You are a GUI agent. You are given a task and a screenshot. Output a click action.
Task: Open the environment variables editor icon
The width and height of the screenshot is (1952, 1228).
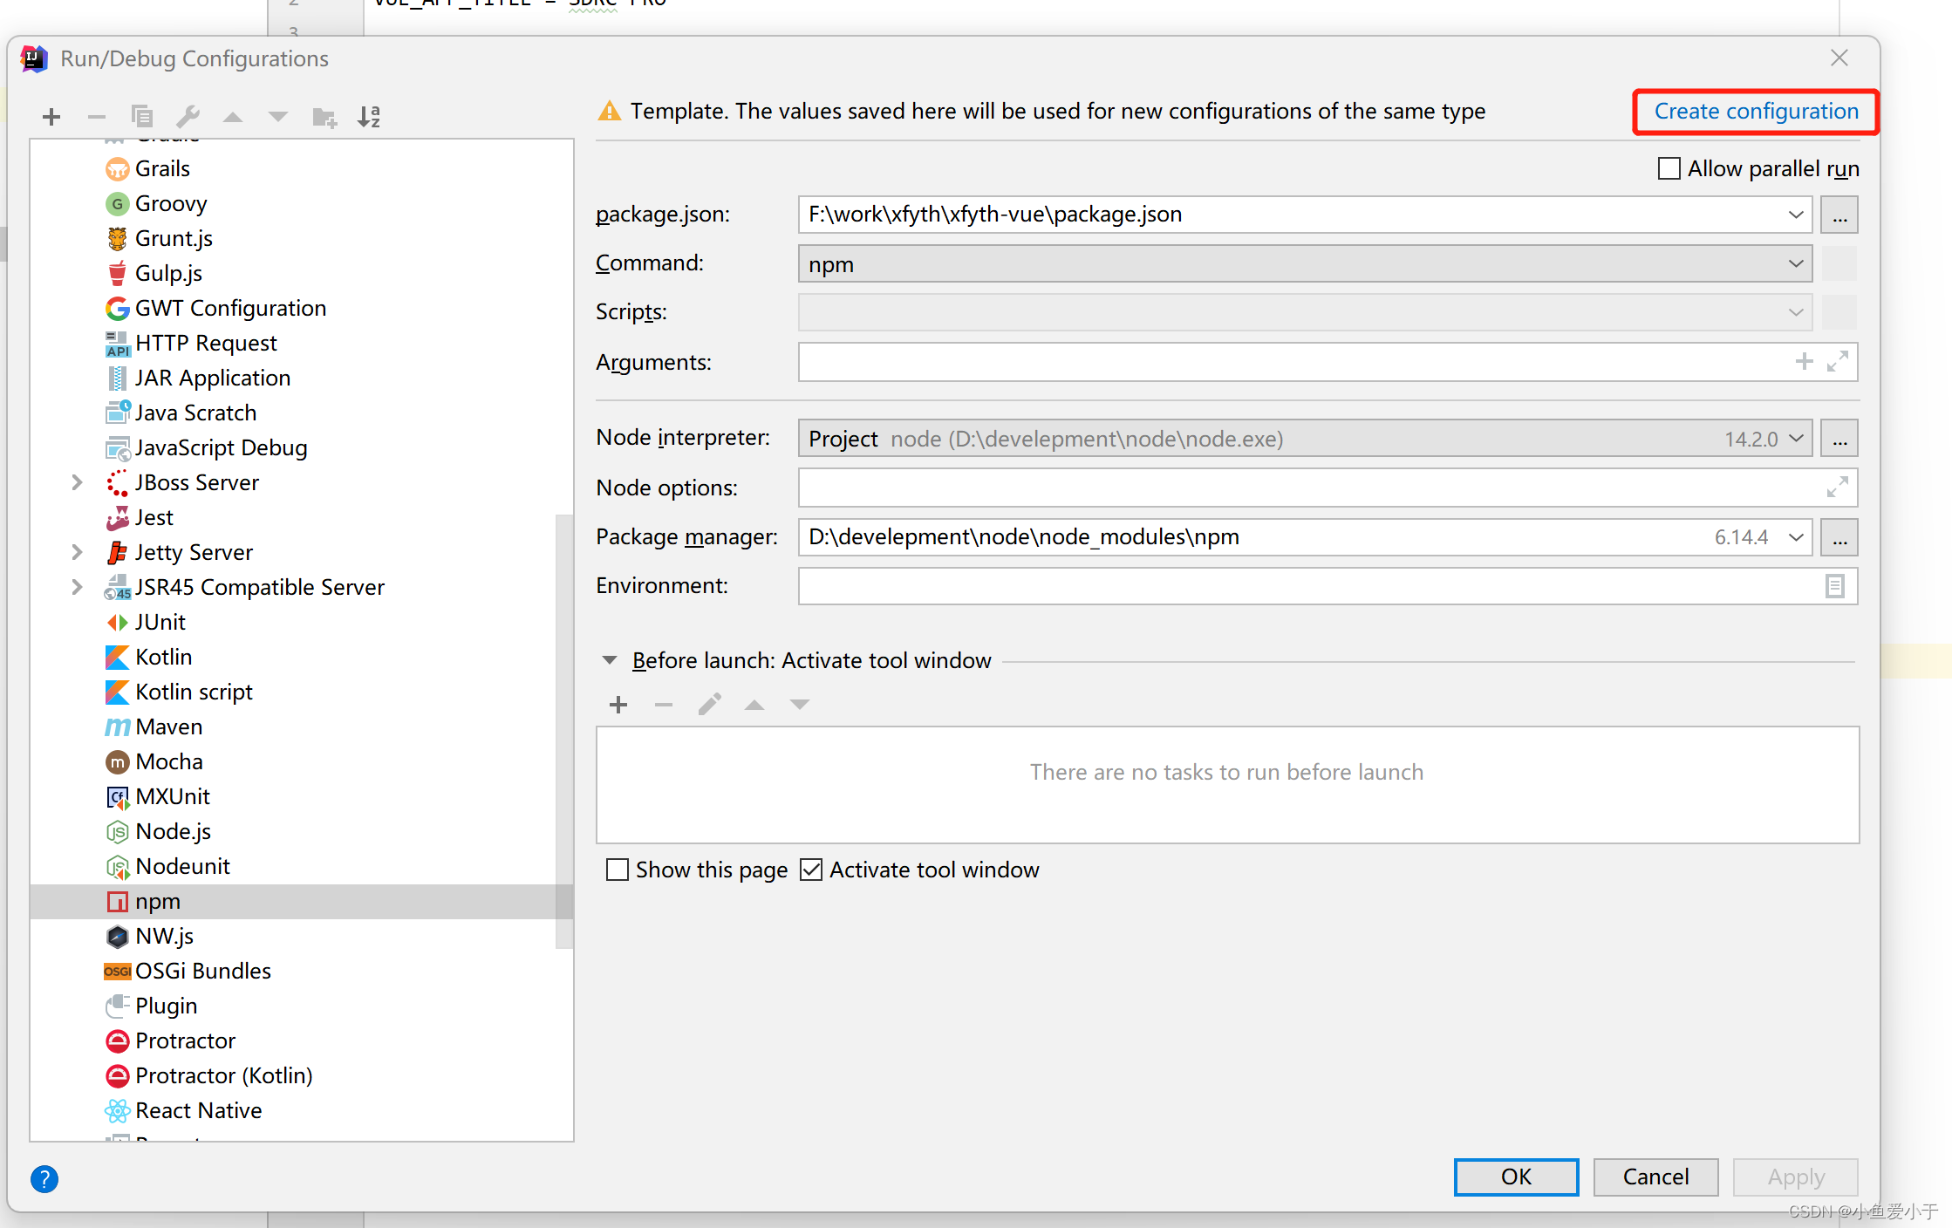(1834, 586)
